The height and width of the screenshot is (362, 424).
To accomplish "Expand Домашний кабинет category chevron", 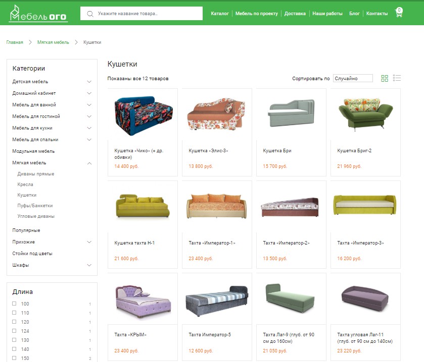I will point(89,93).
